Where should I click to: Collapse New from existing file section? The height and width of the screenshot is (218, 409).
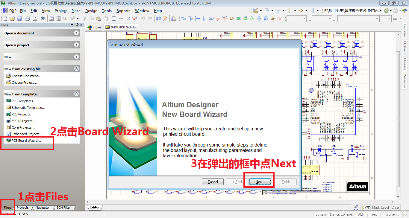77,69
